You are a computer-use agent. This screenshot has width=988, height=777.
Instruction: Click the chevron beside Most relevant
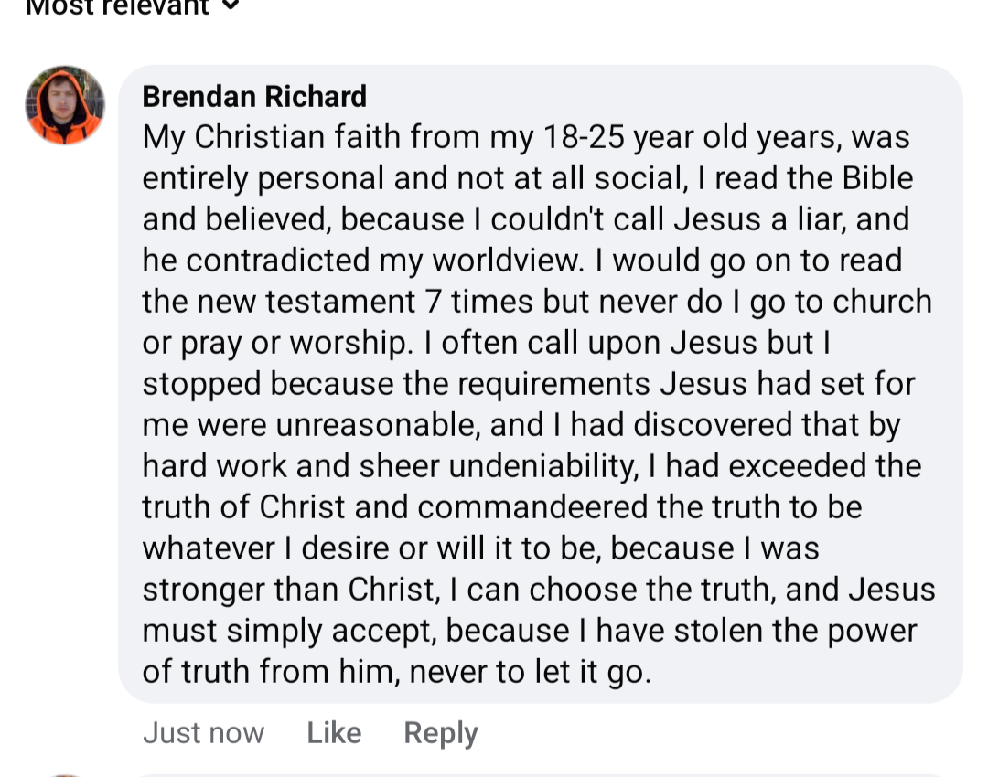[231, 5]
